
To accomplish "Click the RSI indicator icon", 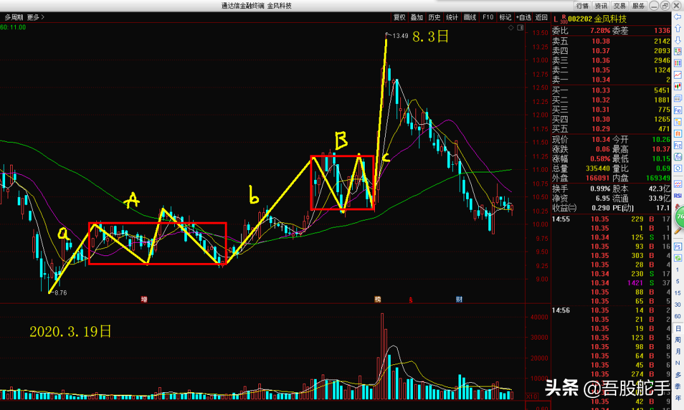I will [x=678, y=195].
